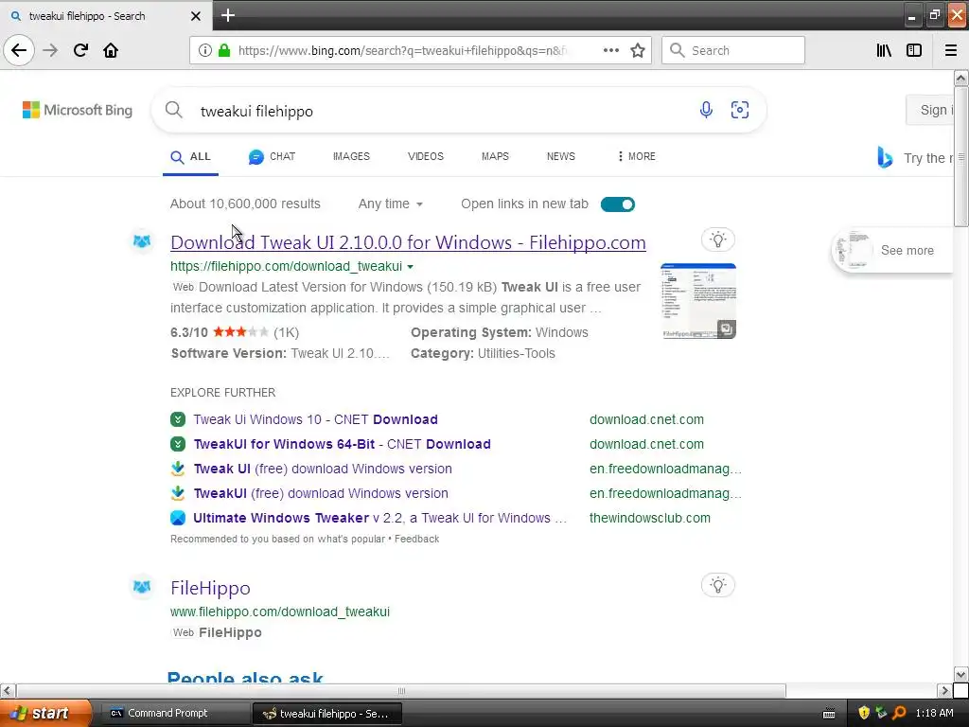Toggle Open links in new tab switch

[617, 204]
